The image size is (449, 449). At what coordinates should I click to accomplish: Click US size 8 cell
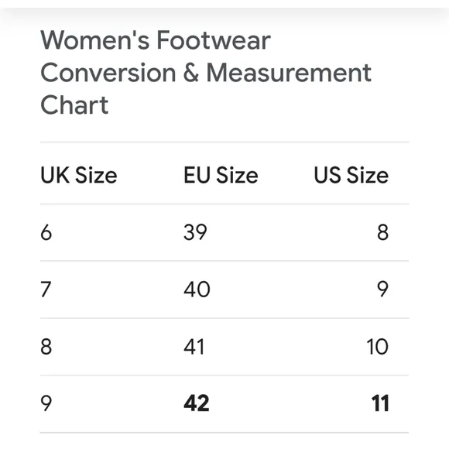[x=383, y=232]
